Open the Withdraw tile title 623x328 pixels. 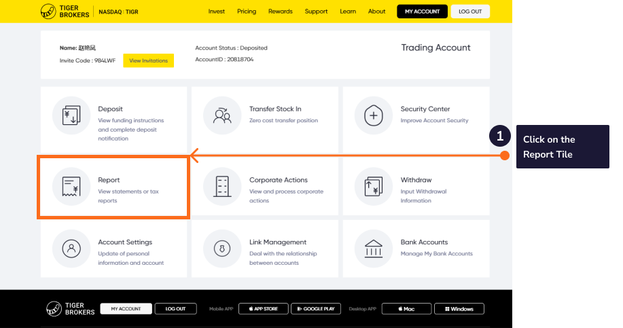point(416,180)
